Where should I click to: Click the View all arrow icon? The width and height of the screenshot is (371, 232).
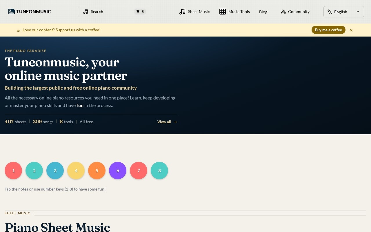click(175, 122)
